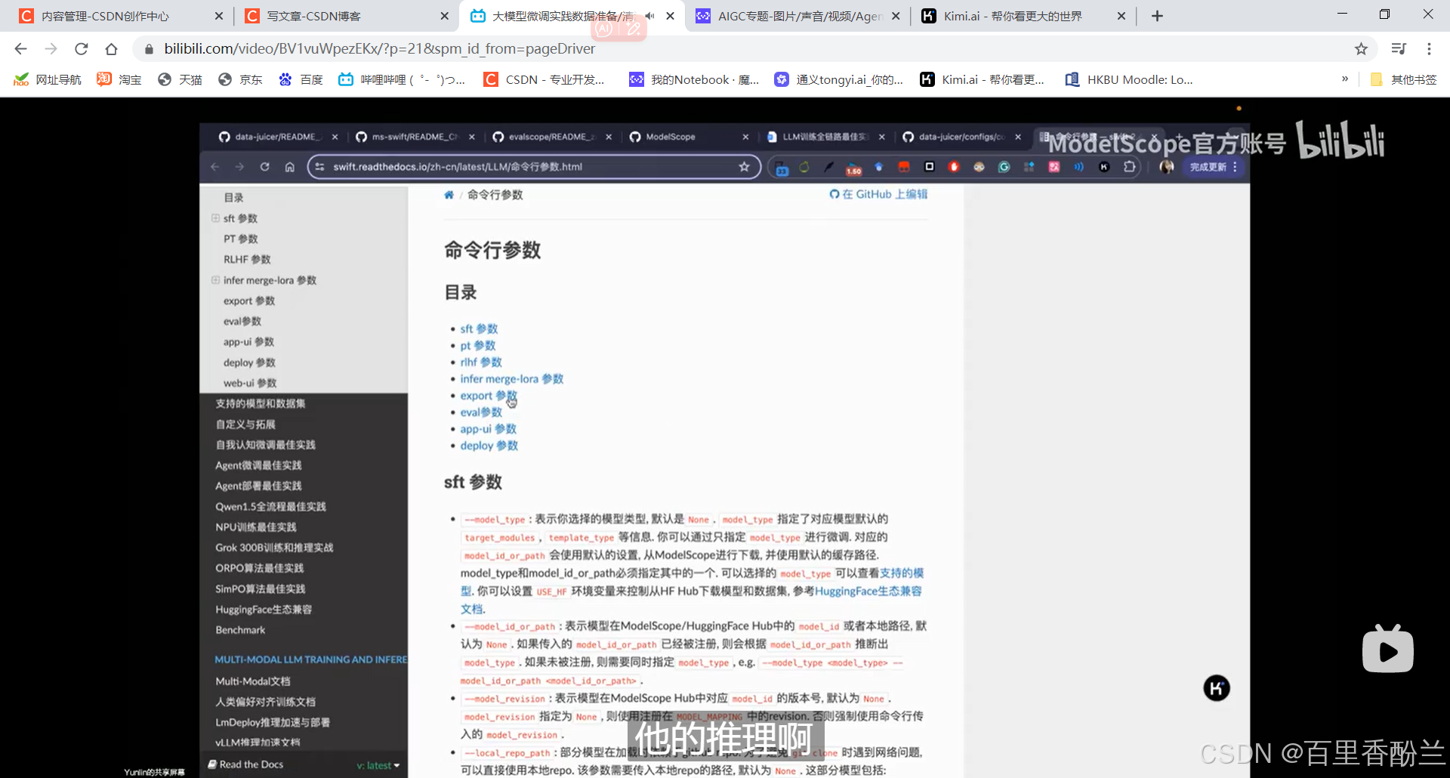The height and width of the screenshot is (778, 1450).
Task: Jump to rlhf 参数 in the table of contents
Action: pos(481,362)
